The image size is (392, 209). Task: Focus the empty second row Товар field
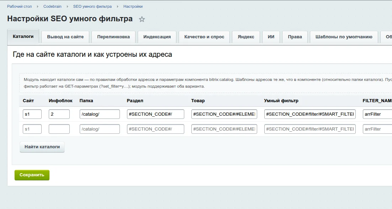click(x=224, y=129)
